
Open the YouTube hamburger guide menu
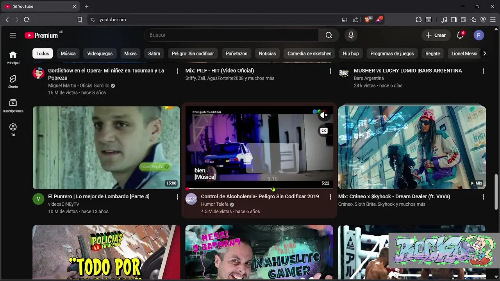[13, 35]
